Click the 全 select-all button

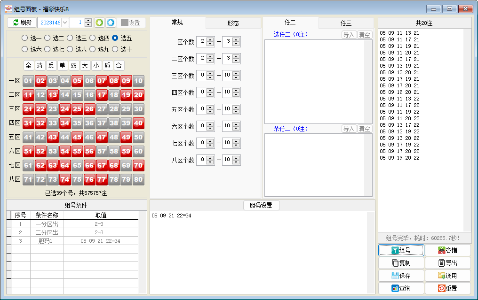click(x=28, y=65)
